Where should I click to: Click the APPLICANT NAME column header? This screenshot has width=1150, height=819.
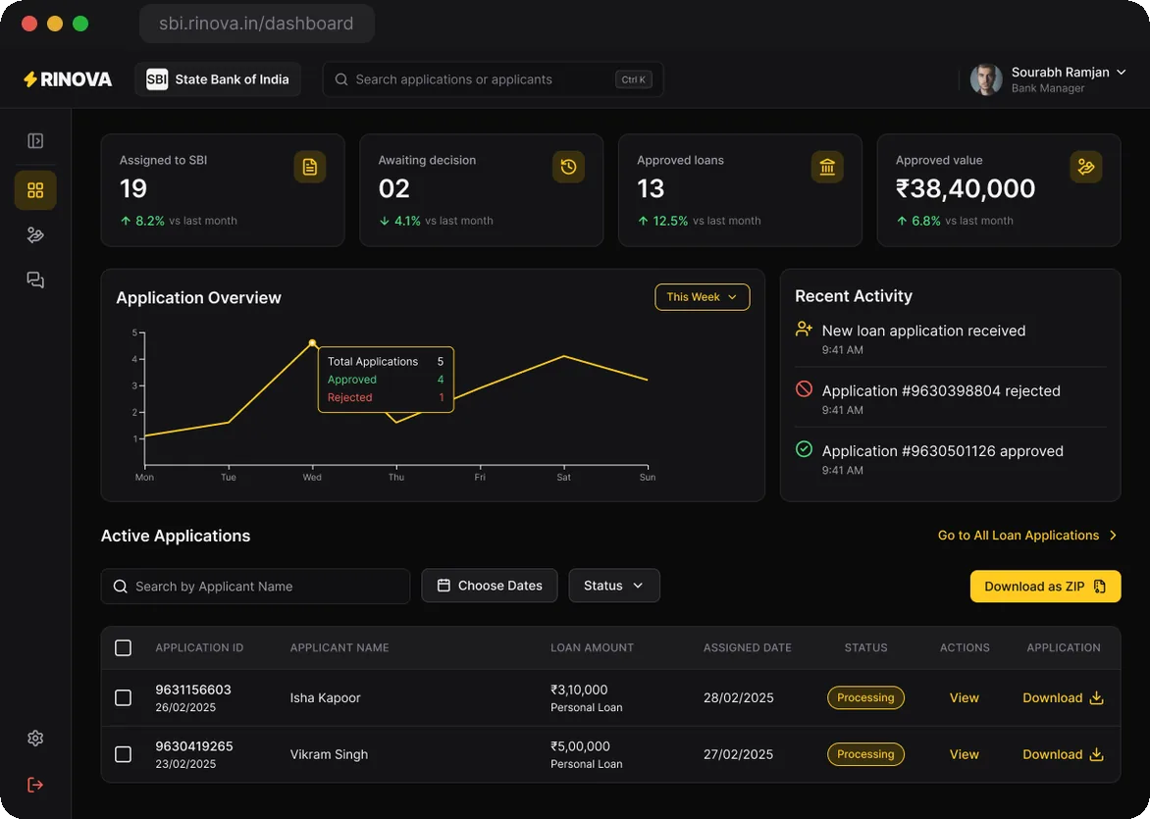click(x=340, y=648)
